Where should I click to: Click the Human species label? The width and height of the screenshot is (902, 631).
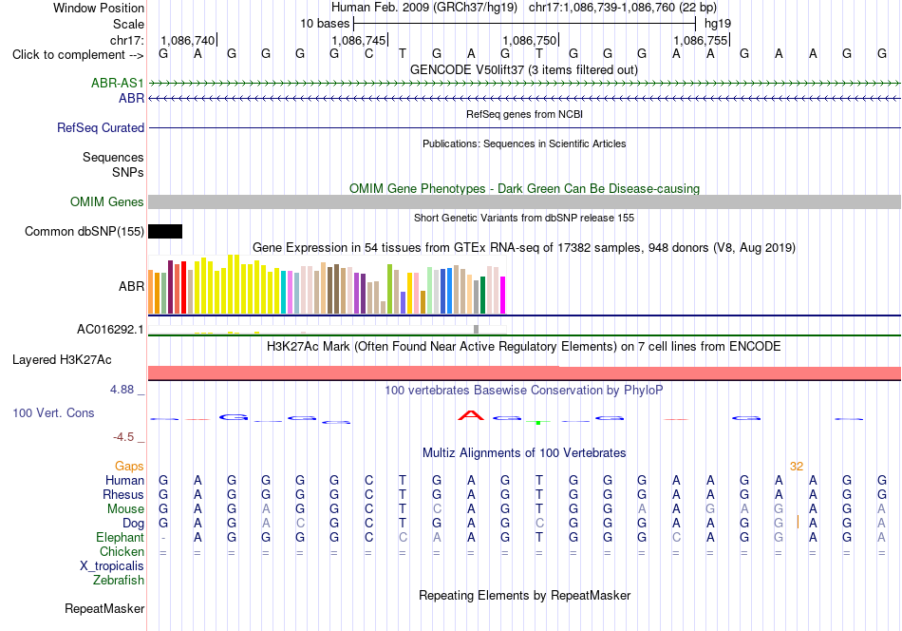[x=124, y=480]
